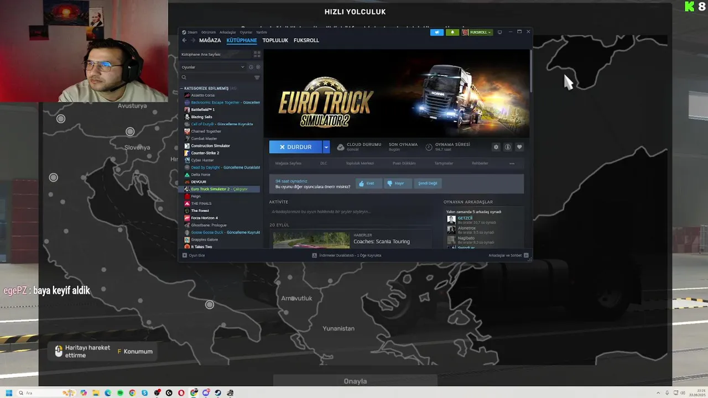708x398 pixels.
Task: Open Discord icon in taskbar
Action: (x=206, y=393)
